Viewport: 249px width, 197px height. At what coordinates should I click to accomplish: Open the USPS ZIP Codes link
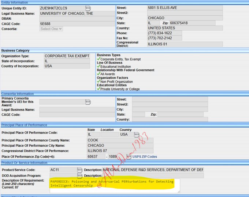tap(145, 157)
